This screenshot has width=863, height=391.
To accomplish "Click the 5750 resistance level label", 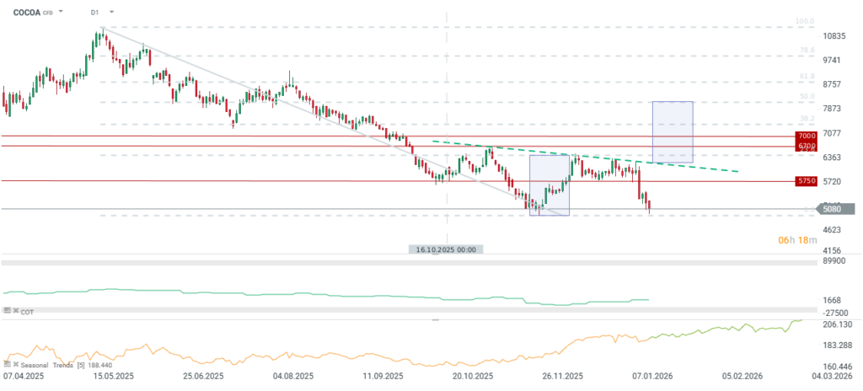I will tap(807, 181).
